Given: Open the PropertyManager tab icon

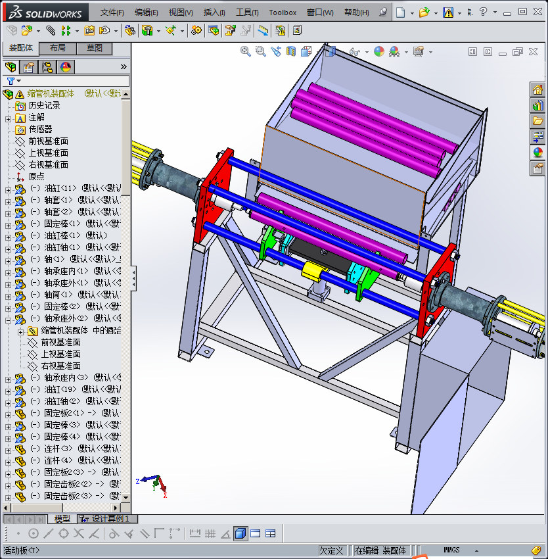Looking at the screenshot, I should [x=28, y=66].
